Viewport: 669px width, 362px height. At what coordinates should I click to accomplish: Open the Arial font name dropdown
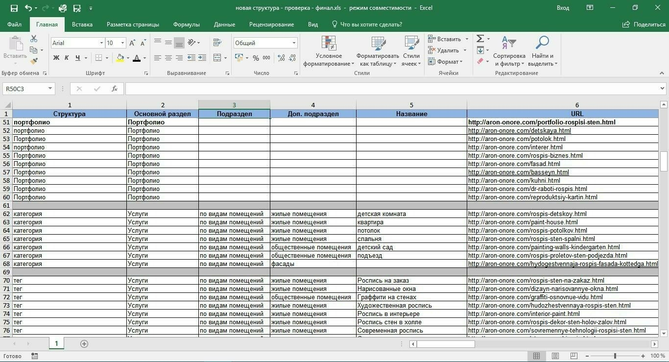point(101,43)
